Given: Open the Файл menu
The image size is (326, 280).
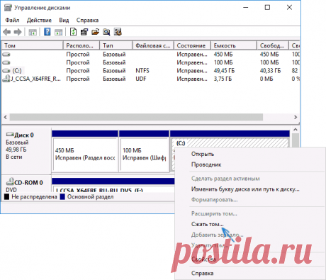Looking at the screenshot, I should pyautogui.click(x=12, y=20).
